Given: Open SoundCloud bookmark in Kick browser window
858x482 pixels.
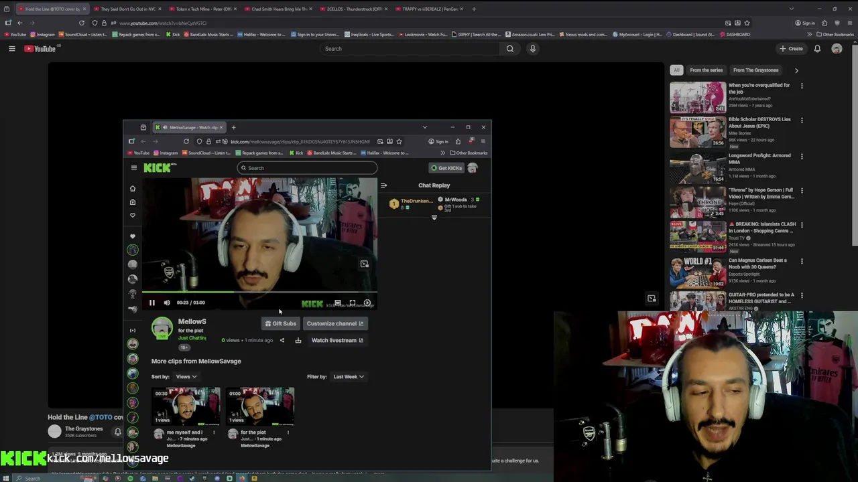Looking at the screenshot, I should coord(206,153).
